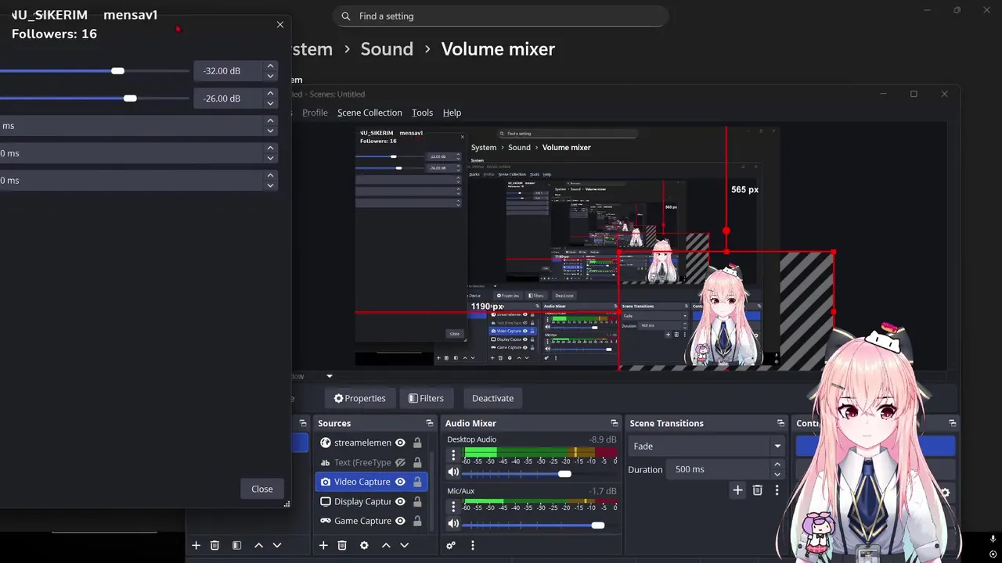Open advanced audio properties gears icon

pos(451,545)
